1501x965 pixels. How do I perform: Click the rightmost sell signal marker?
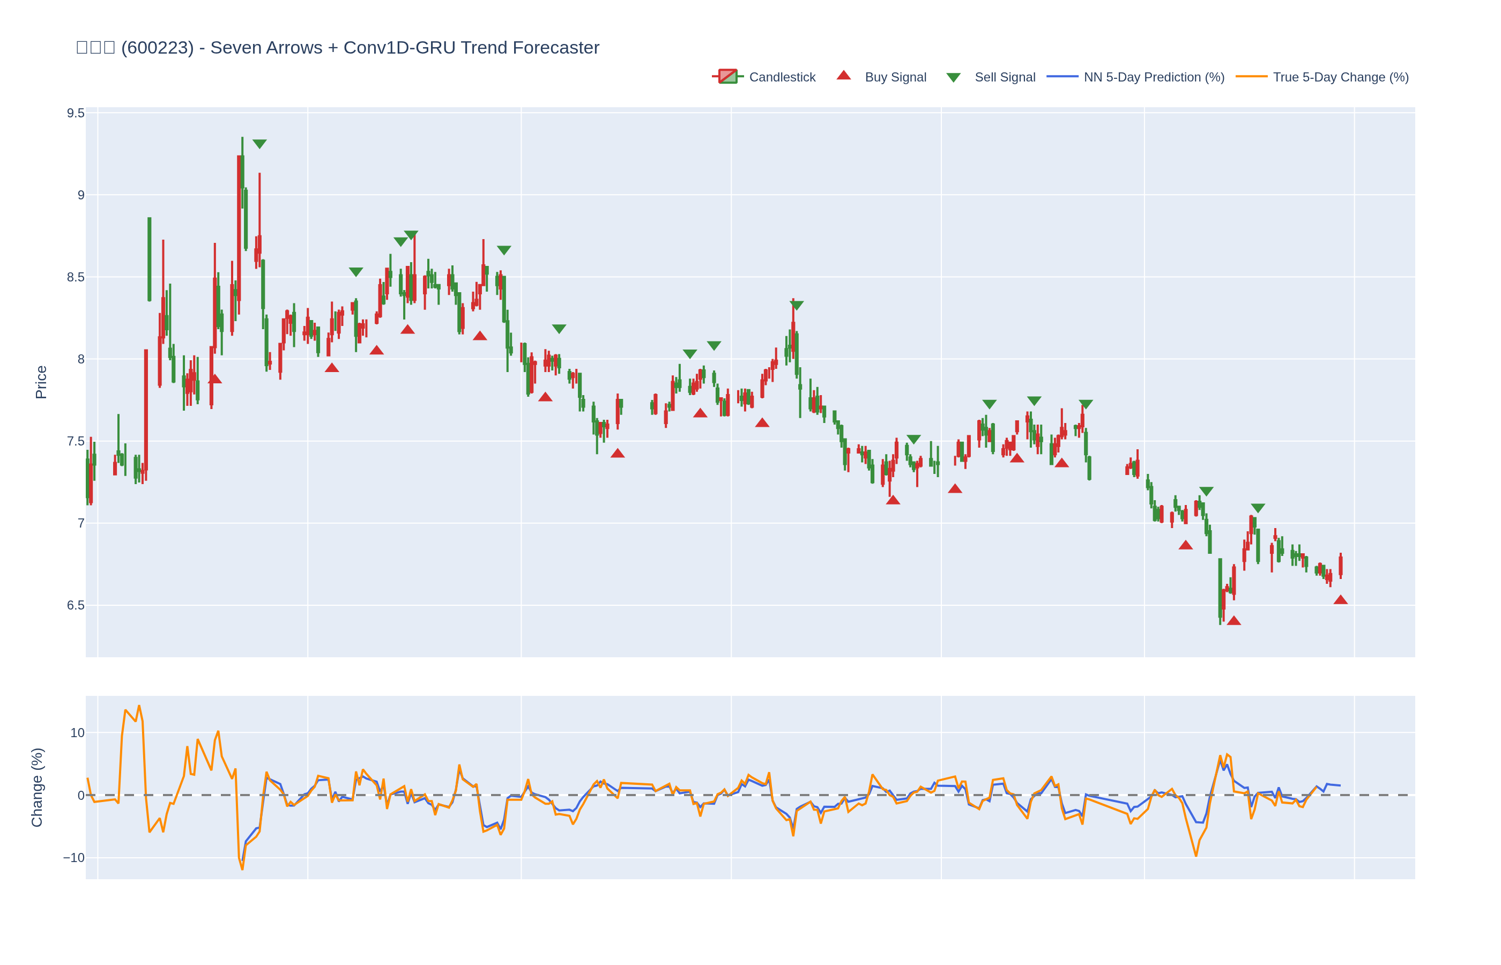[x=1258, y=508]
